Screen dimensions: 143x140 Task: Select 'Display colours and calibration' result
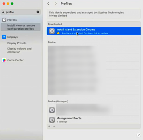coord(19,50)
